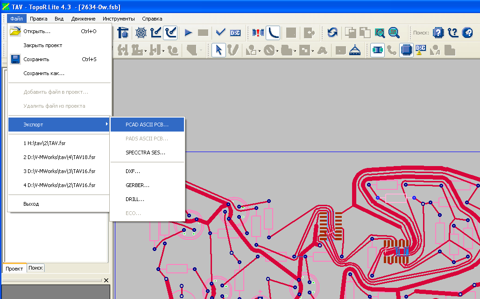Choose Выход to exit the application
The height and width of the screenshot is (299, 480).
pyautogui.click(x=59, y=204)
